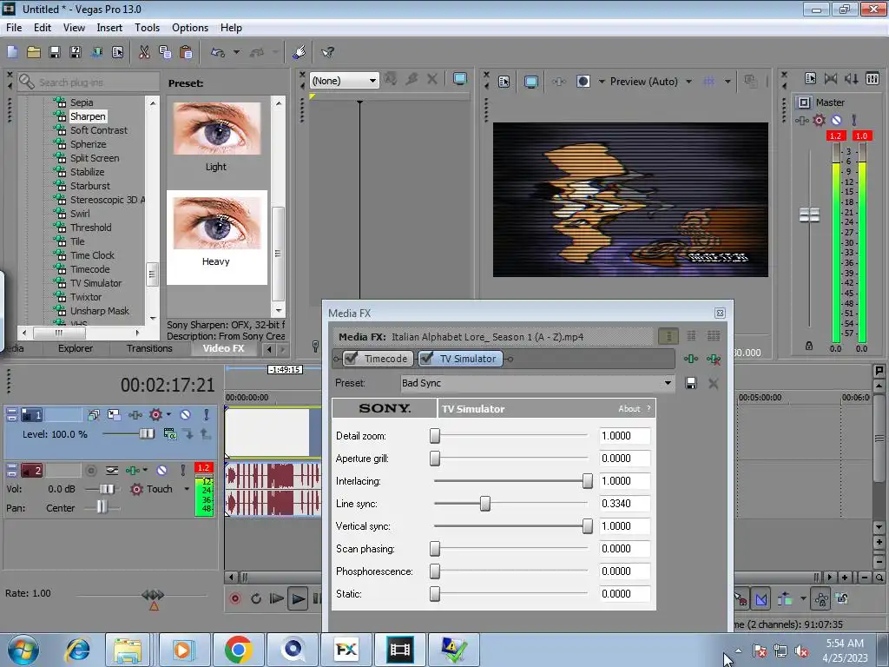The image size is (889, 667).
Task: Paste from clipboard toolbar icon
Action: click(186, 52)
